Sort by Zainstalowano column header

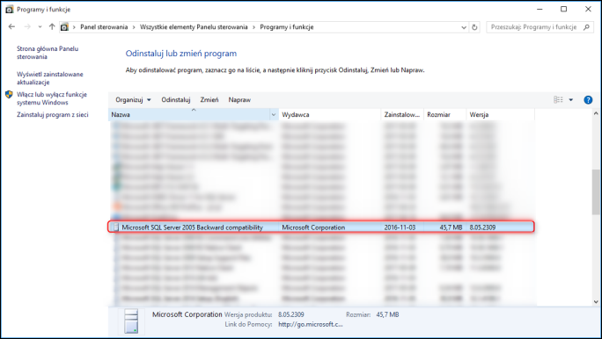click(402, 114)
